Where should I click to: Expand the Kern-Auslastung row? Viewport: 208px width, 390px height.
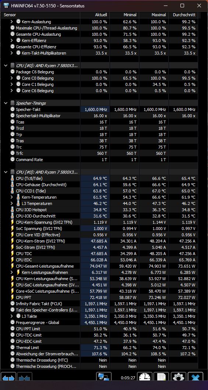click(x=12, y=22)
